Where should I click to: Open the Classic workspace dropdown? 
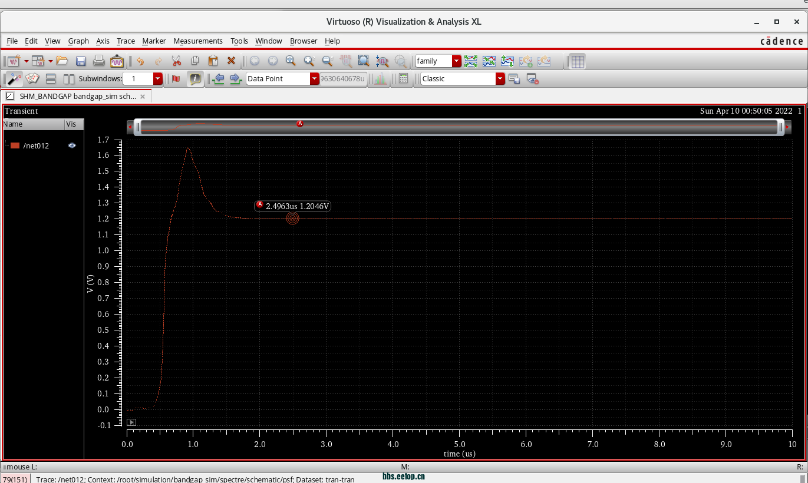click(x=500, y=78)
